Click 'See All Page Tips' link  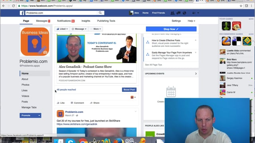pos(153,65)
